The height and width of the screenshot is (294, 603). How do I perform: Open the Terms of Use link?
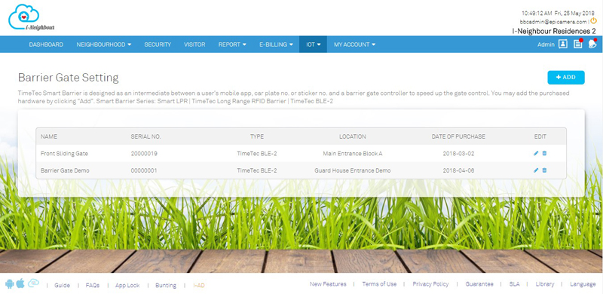click(x=379, y=284)
